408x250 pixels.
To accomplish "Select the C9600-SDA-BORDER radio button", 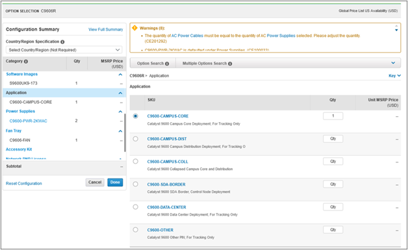I will (x=135, y=184).
